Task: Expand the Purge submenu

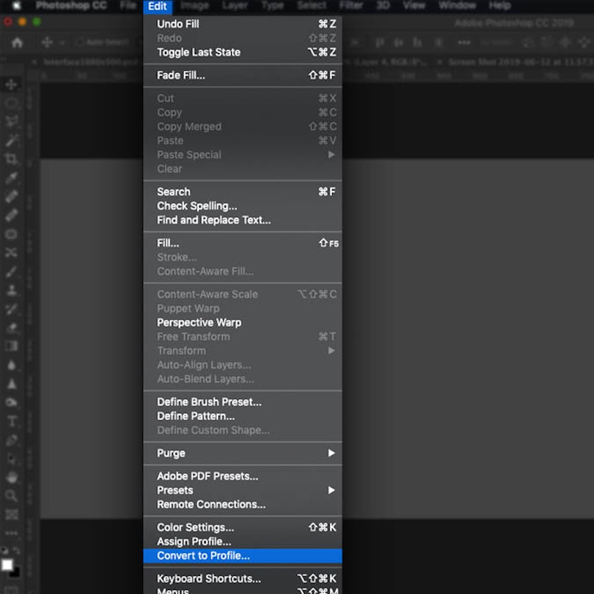Action: [x=243, y=453]
